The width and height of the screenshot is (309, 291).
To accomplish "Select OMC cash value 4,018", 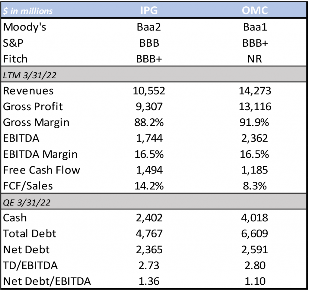I will 255,218.
